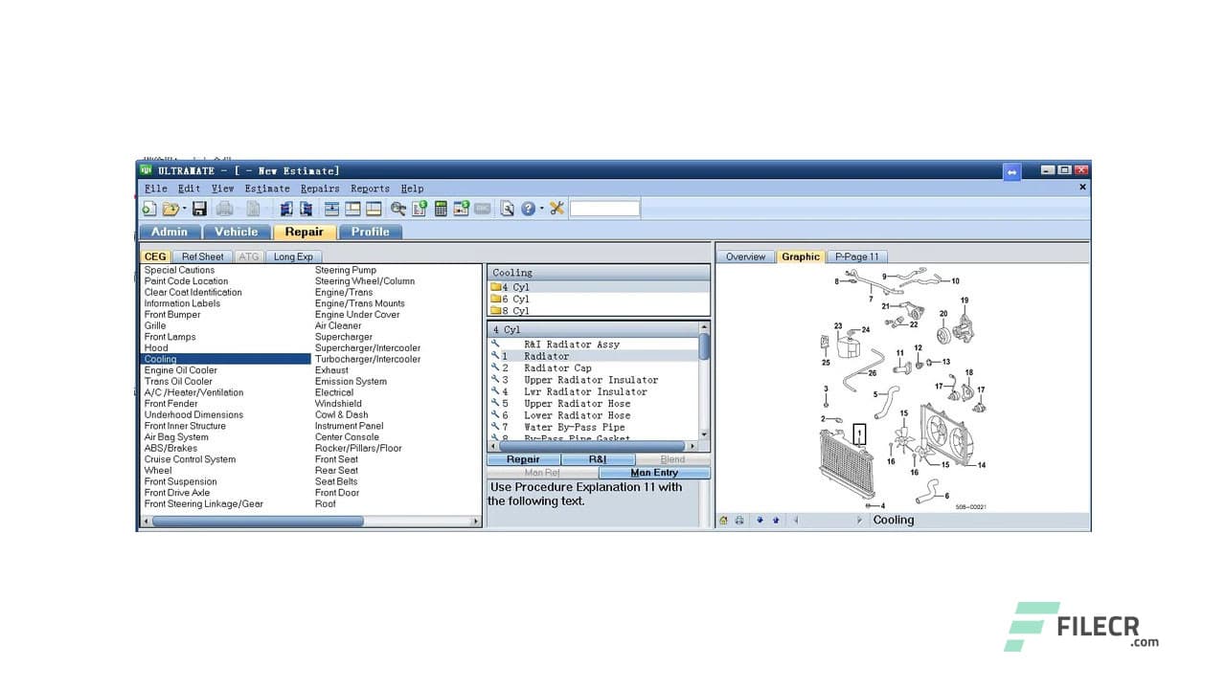Viewport: 1226px width, 689px height.
Task: Select 'Exhaust' in the category list
Action: click(x=331, y=370)
